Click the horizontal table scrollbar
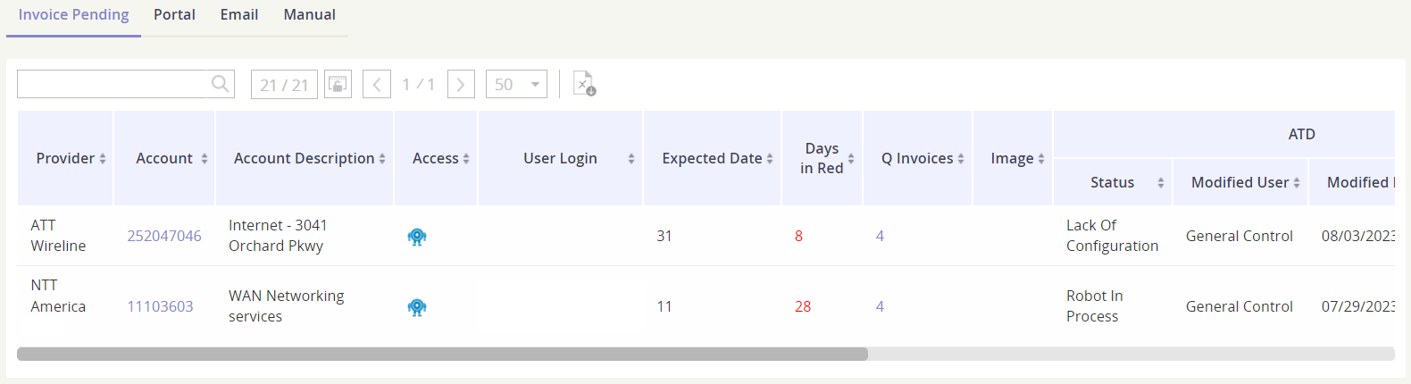The height and width of the screenshot is (384, 1411). [x=442, y=354]
